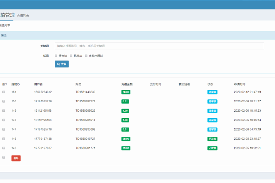Viewport: 275px width, 183px height.
Task: Click the username in row 147
Action: point(43,129)
